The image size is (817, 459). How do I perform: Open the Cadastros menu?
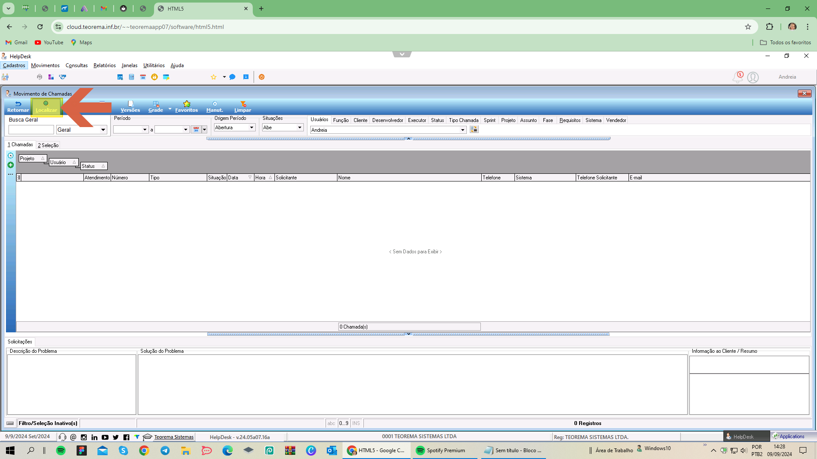(x=14, y=65)
